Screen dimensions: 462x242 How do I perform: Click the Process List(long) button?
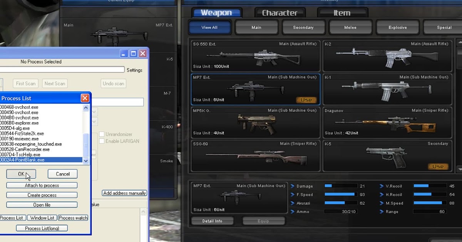(42, 228)
